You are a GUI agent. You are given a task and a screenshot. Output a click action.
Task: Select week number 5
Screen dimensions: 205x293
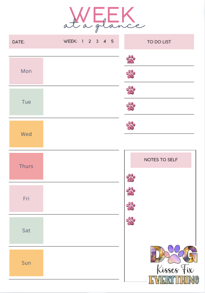112,41
